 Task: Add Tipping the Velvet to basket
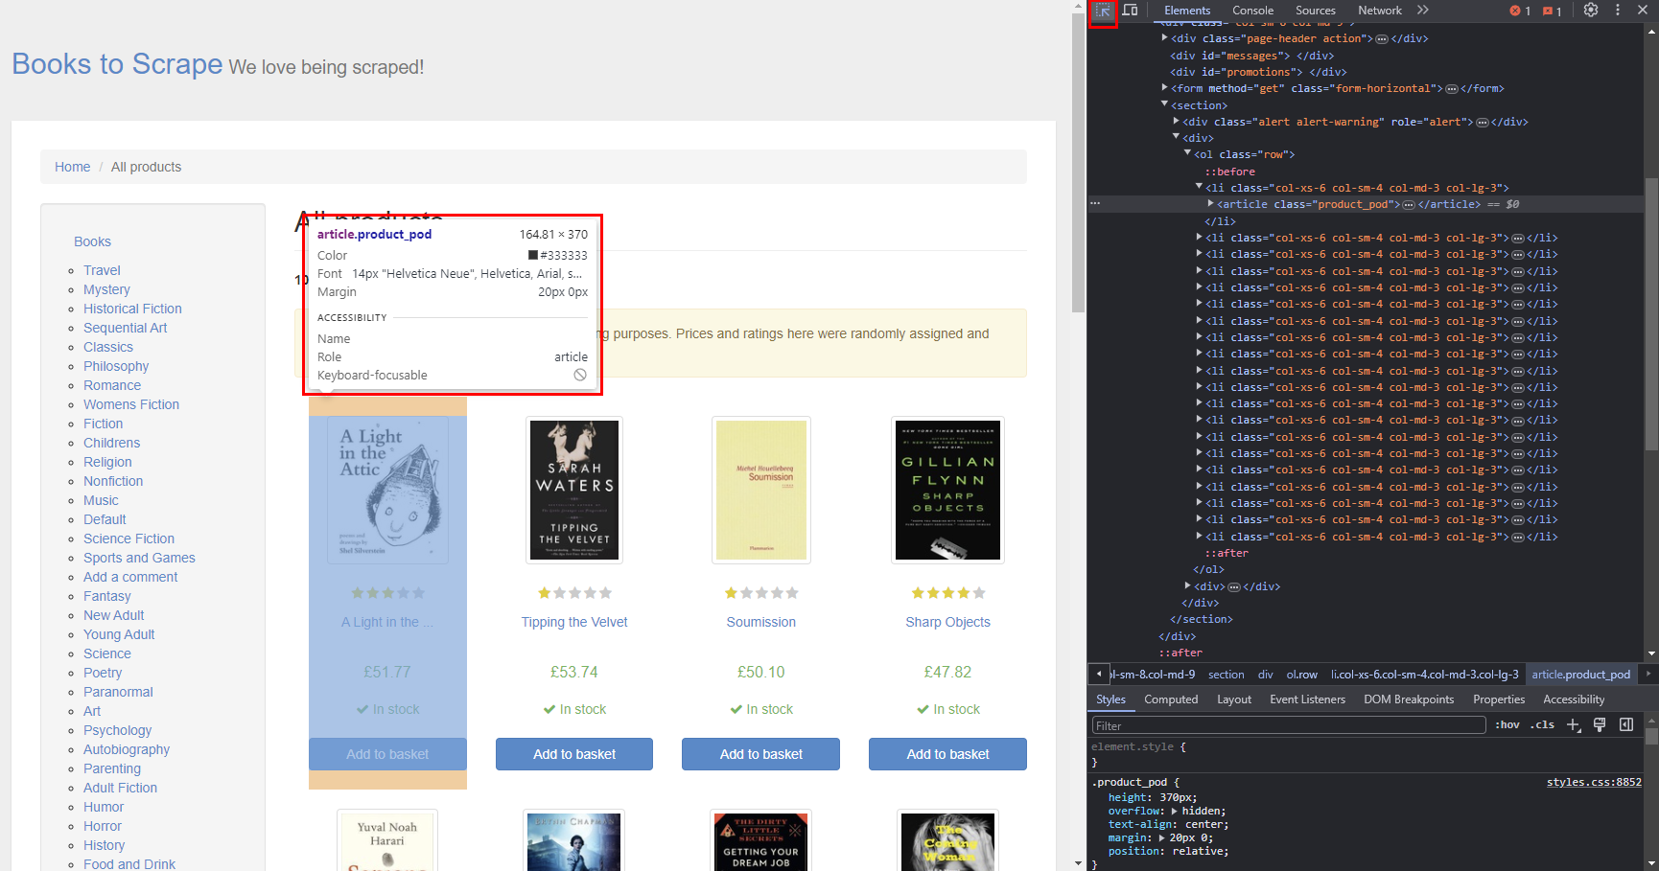tap(574, 754)
